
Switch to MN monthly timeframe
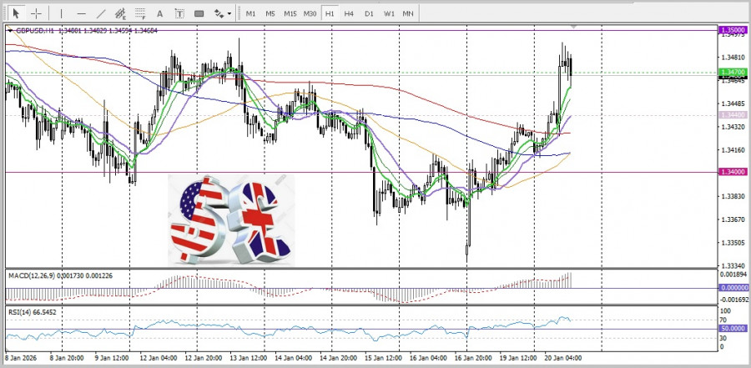point(408,13)
